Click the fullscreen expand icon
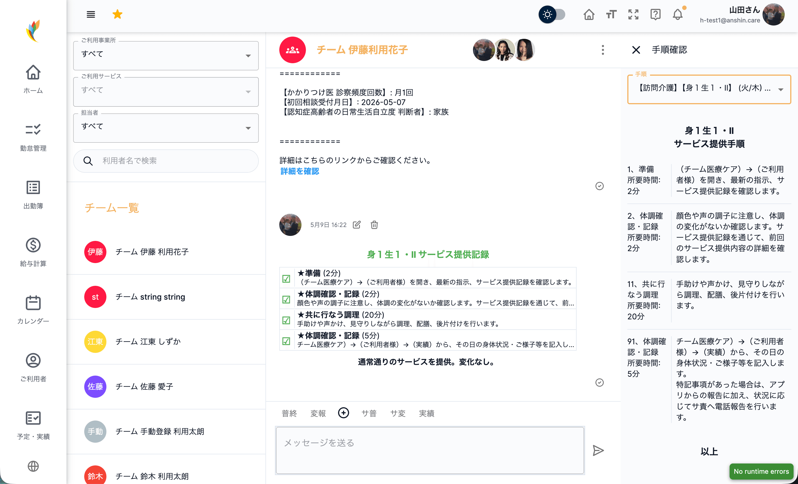The height and width of the screenshot is (484, 798). (633, 15)
